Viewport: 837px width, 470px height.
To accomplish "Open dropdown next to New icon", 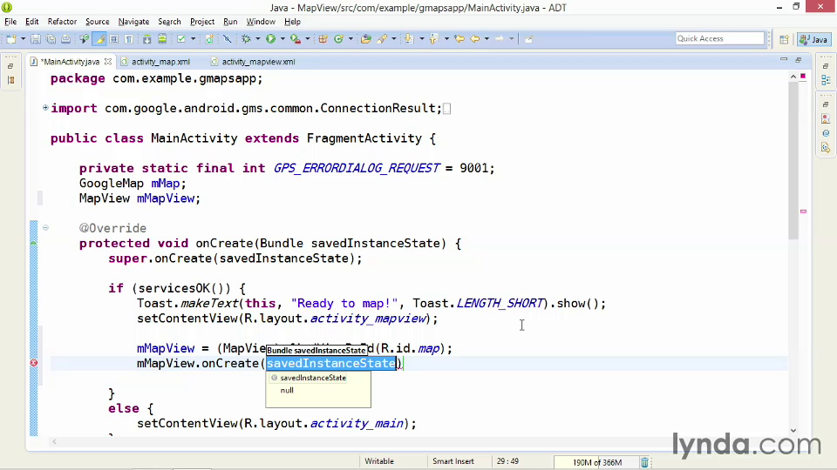I will pyautogui.click(x=23, y=39).
